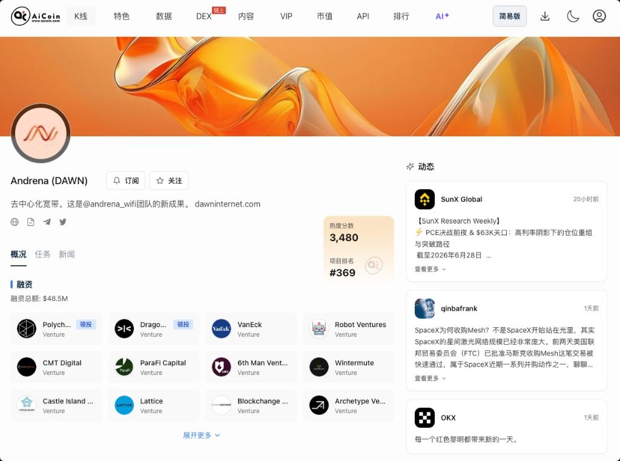The height and width of the screenshot is (461, 620).
Task: Open the 排行 menu
Action: point(401,16)
